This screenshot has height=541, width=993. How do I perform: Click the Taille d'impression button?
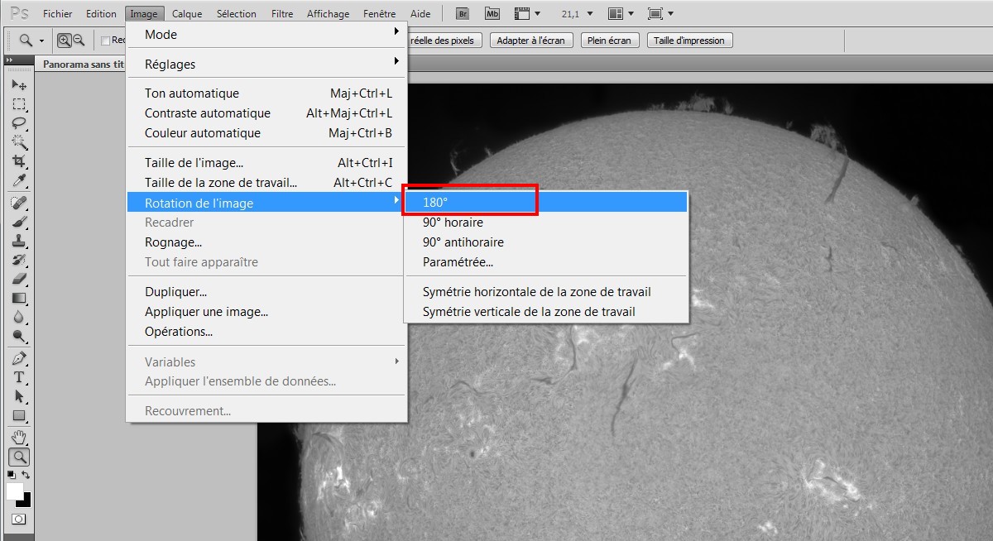689,40
